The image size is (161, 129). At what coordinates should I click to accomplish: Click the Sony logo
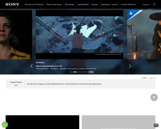12,4
